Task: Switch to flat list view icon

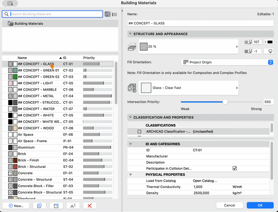Action: point(115,14)
